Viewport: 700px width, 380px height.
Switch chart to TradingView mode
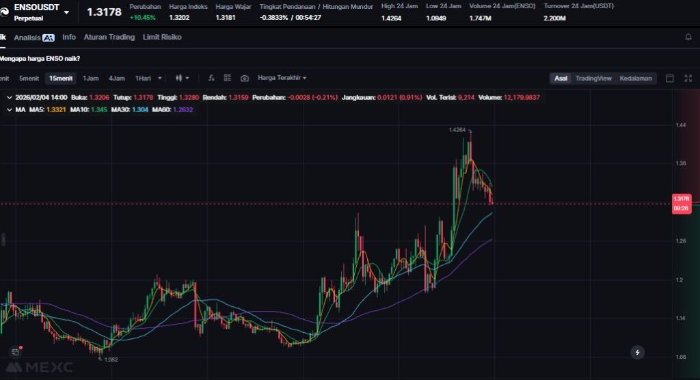pos(593,78)
